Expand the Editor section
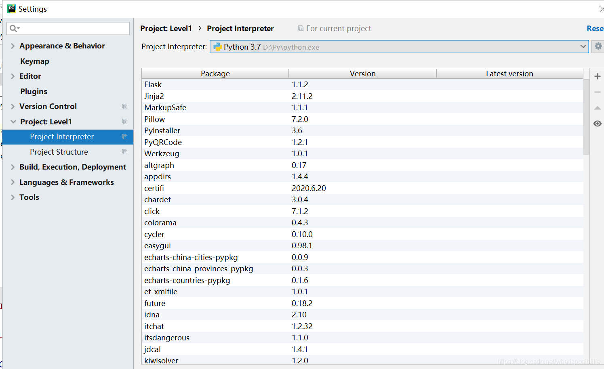Viewport: 604px width, 369px height. click(13, 76)
